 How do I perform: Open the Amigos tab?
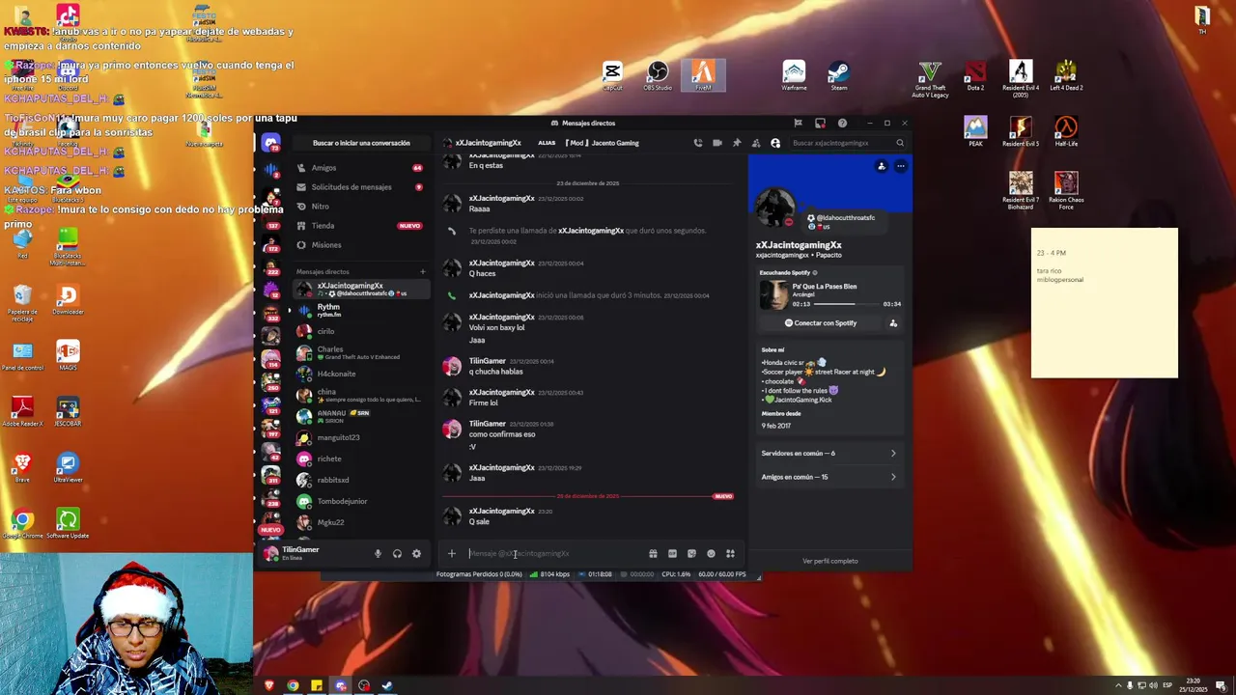pos(359,168)
